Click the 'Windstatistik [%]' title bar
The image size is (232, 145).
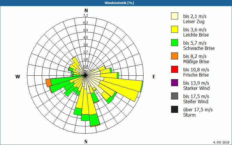coord(116,3)
